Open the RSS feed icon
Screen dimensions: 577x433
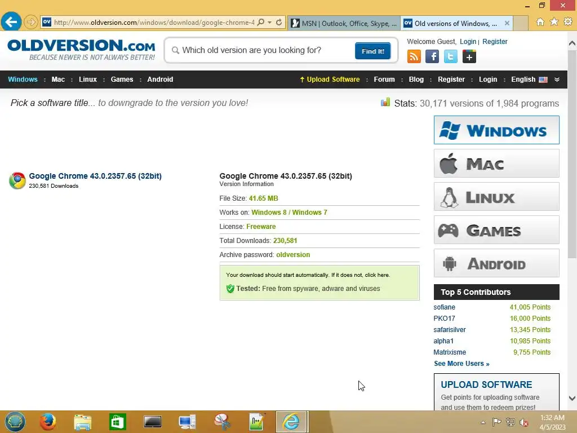[414, 57]
